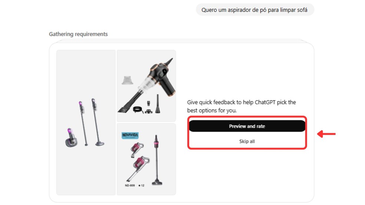Click the upper pink handheld vacuum image
This screenshot has height=205, width=365.
coord(137,150)
